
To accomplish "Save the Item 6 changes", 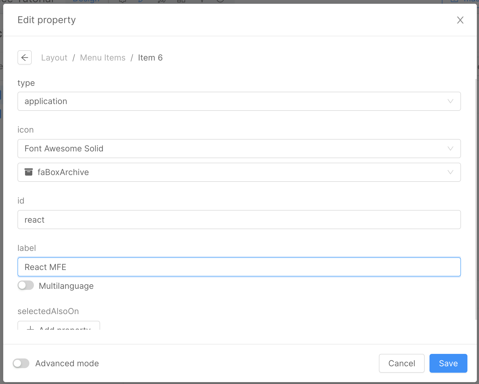I will pos(448,363).
